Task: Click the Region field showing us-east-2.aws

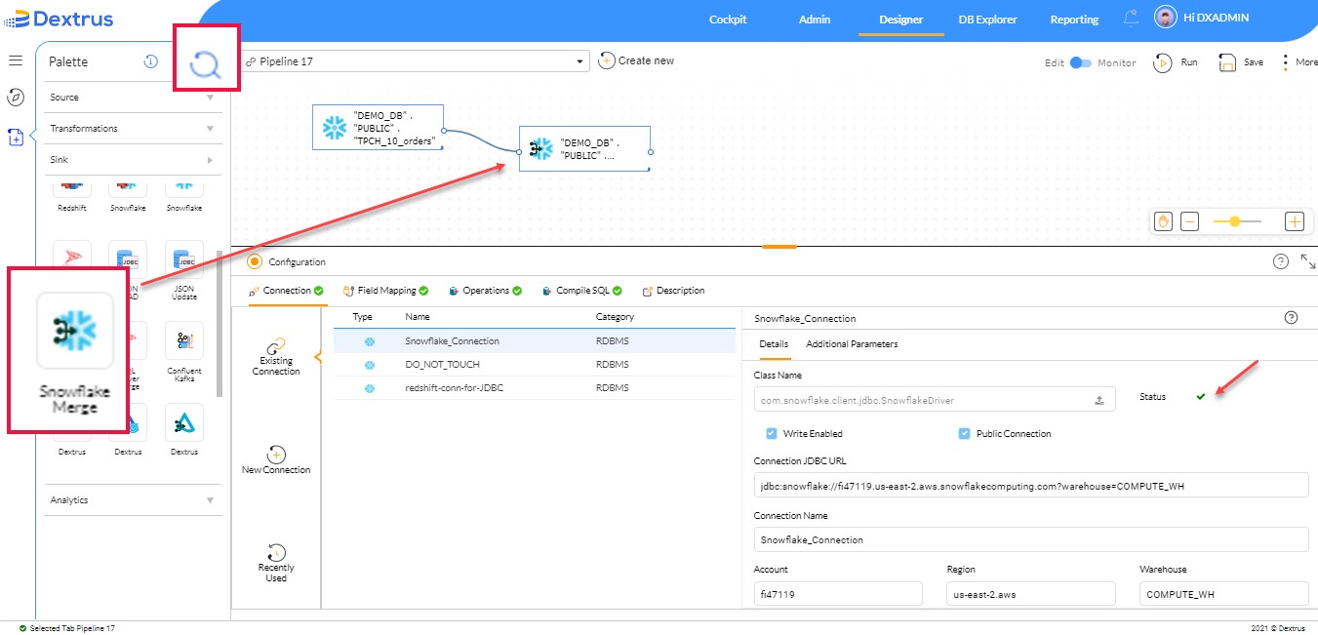Action: 1031,594
